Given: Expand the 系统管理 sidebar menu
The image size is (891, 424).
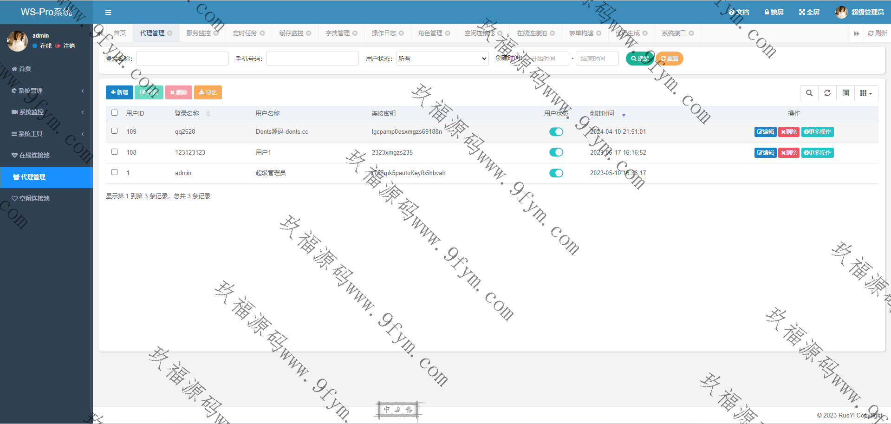Looking at the screenshot, I should (46, 91).
